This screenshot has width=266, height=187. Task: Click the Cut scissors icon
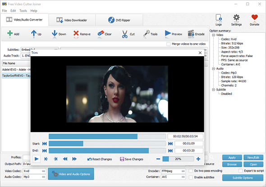125,34
